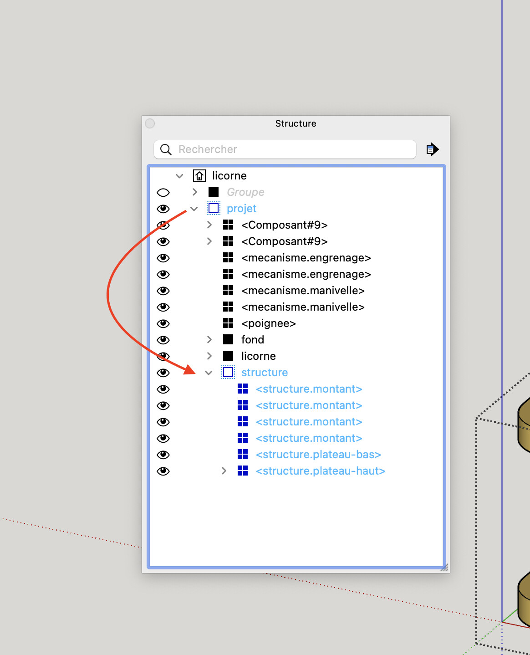Select the projet item in the tree

pyautogui.click(x=241, y=208)
